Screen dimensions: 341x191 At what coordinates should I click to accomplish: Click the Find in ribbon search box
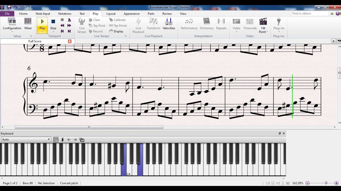pyautogui.click(x=310, y=14)
